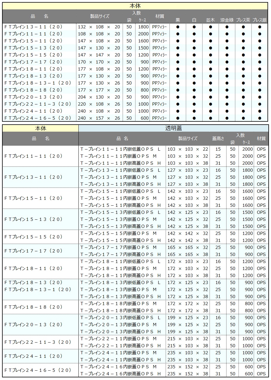Select Ｔ－プレイン１８－１３内嵌蓋ＯＰＳ Ｍ
This screenshot has width=271, height=380.
[119, 290]
